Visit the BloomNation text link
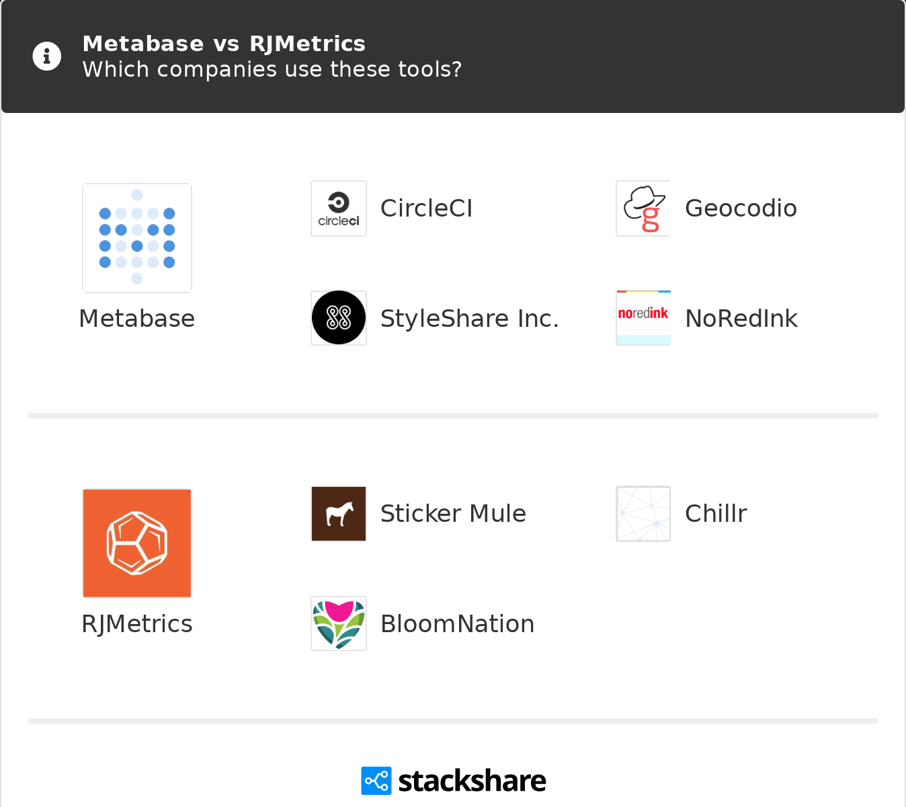The image size is (906, 807). pos(457,624)
